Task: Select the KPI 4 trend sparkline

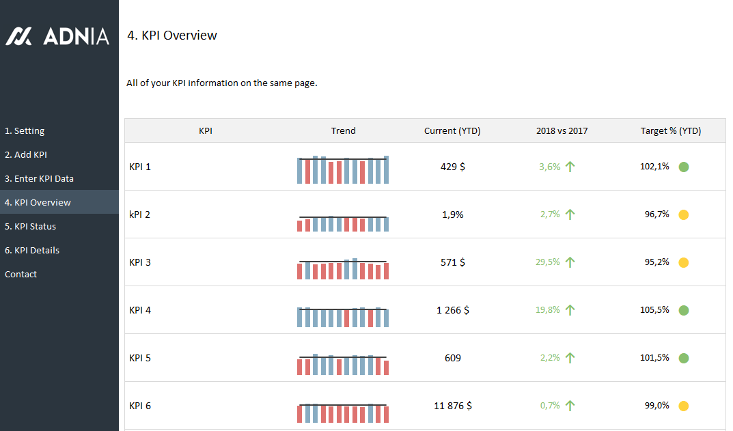Action: pyautogui.click(x=343, y=316)
